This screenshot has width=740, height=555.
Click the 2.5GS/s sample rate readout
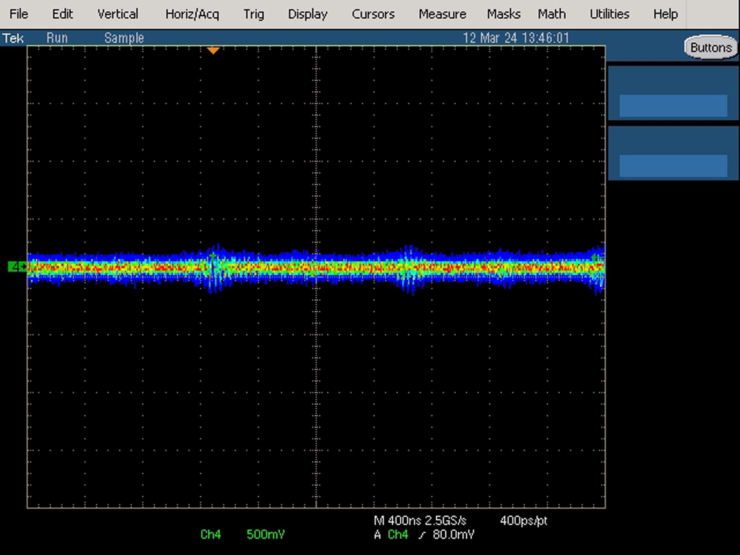tap(446, 521)
